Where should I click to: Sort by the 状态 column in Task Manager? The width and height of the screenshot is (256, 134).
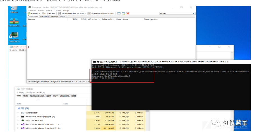tap(66, 104)
